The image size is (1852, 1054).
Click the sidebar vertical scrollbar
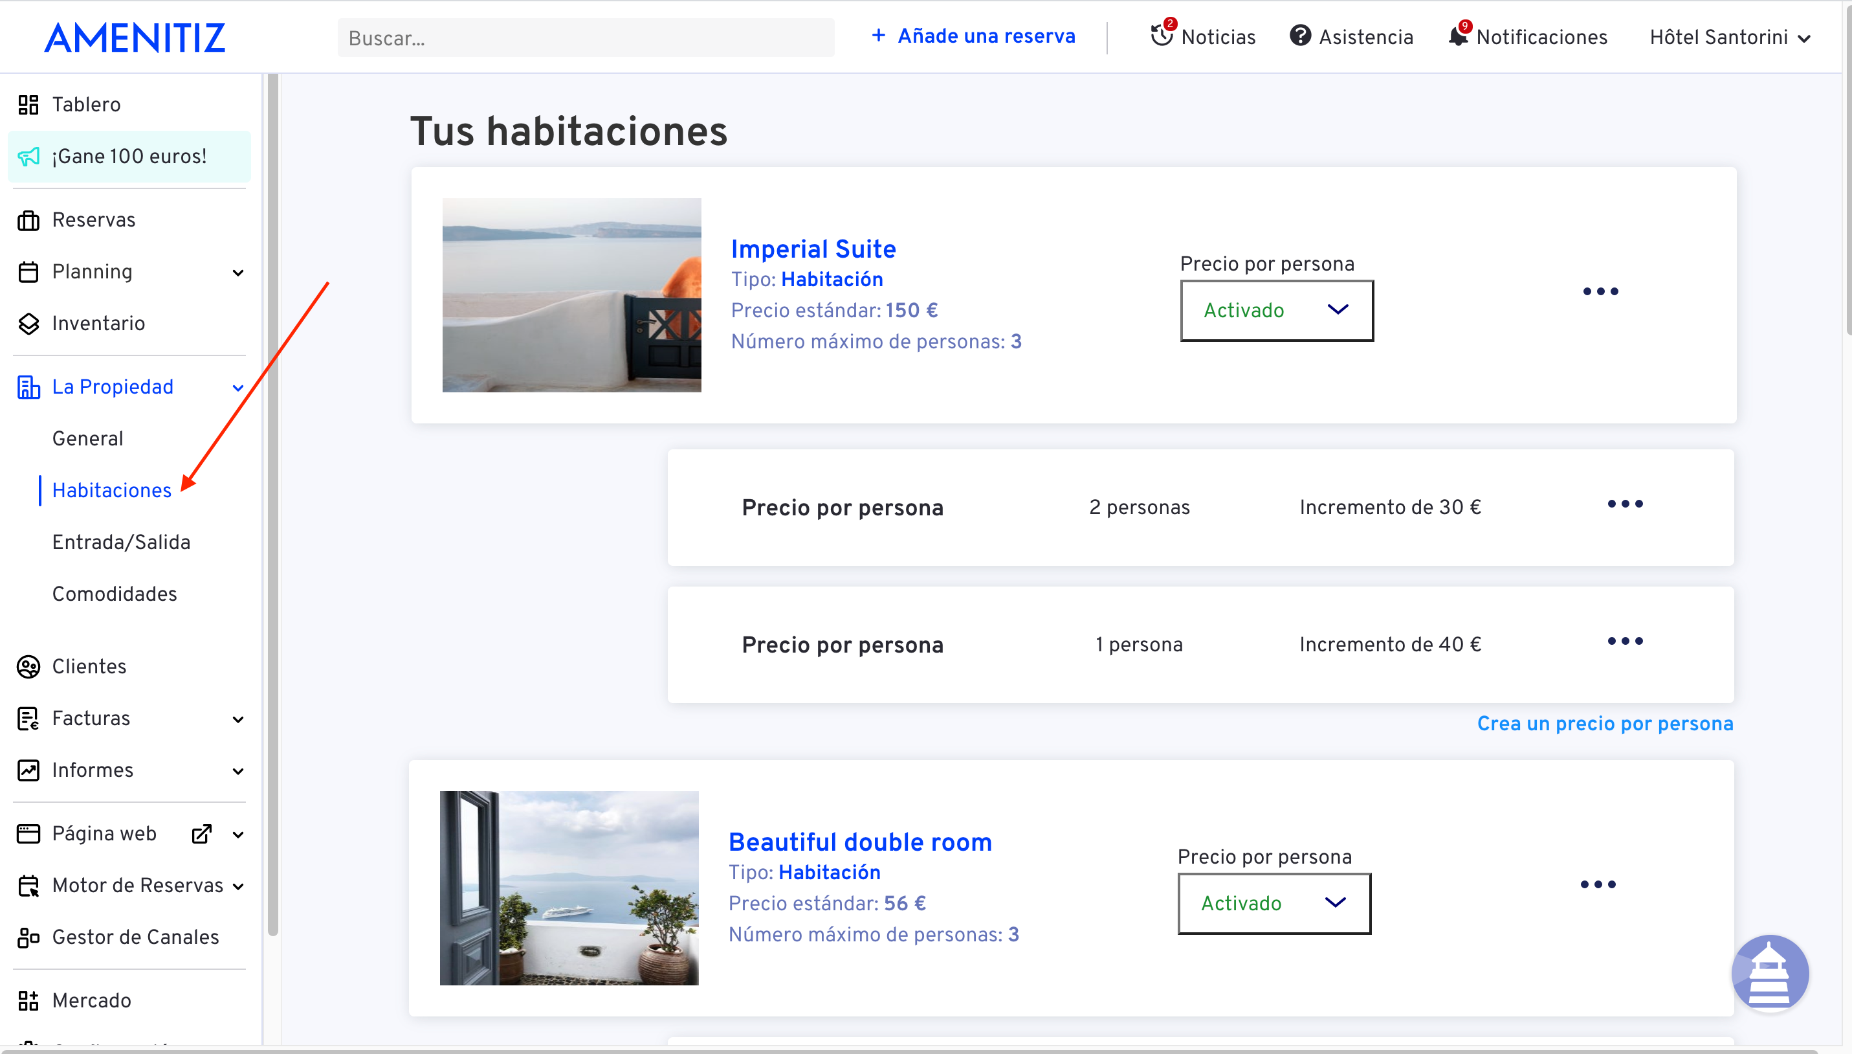[x=272, y=505]
